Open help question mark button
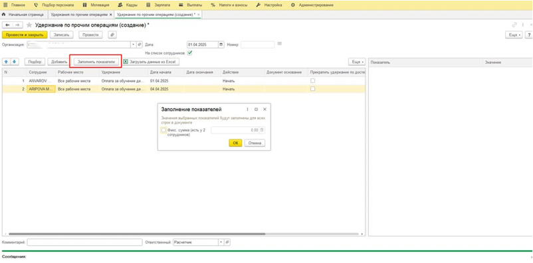This screenshot has width=533, height=263. point(528,35)
